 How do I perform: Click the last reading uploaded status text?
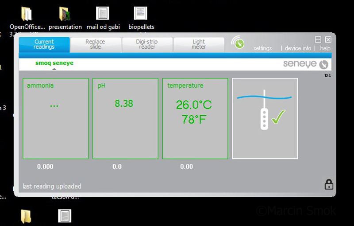click(x=52, y=186)
